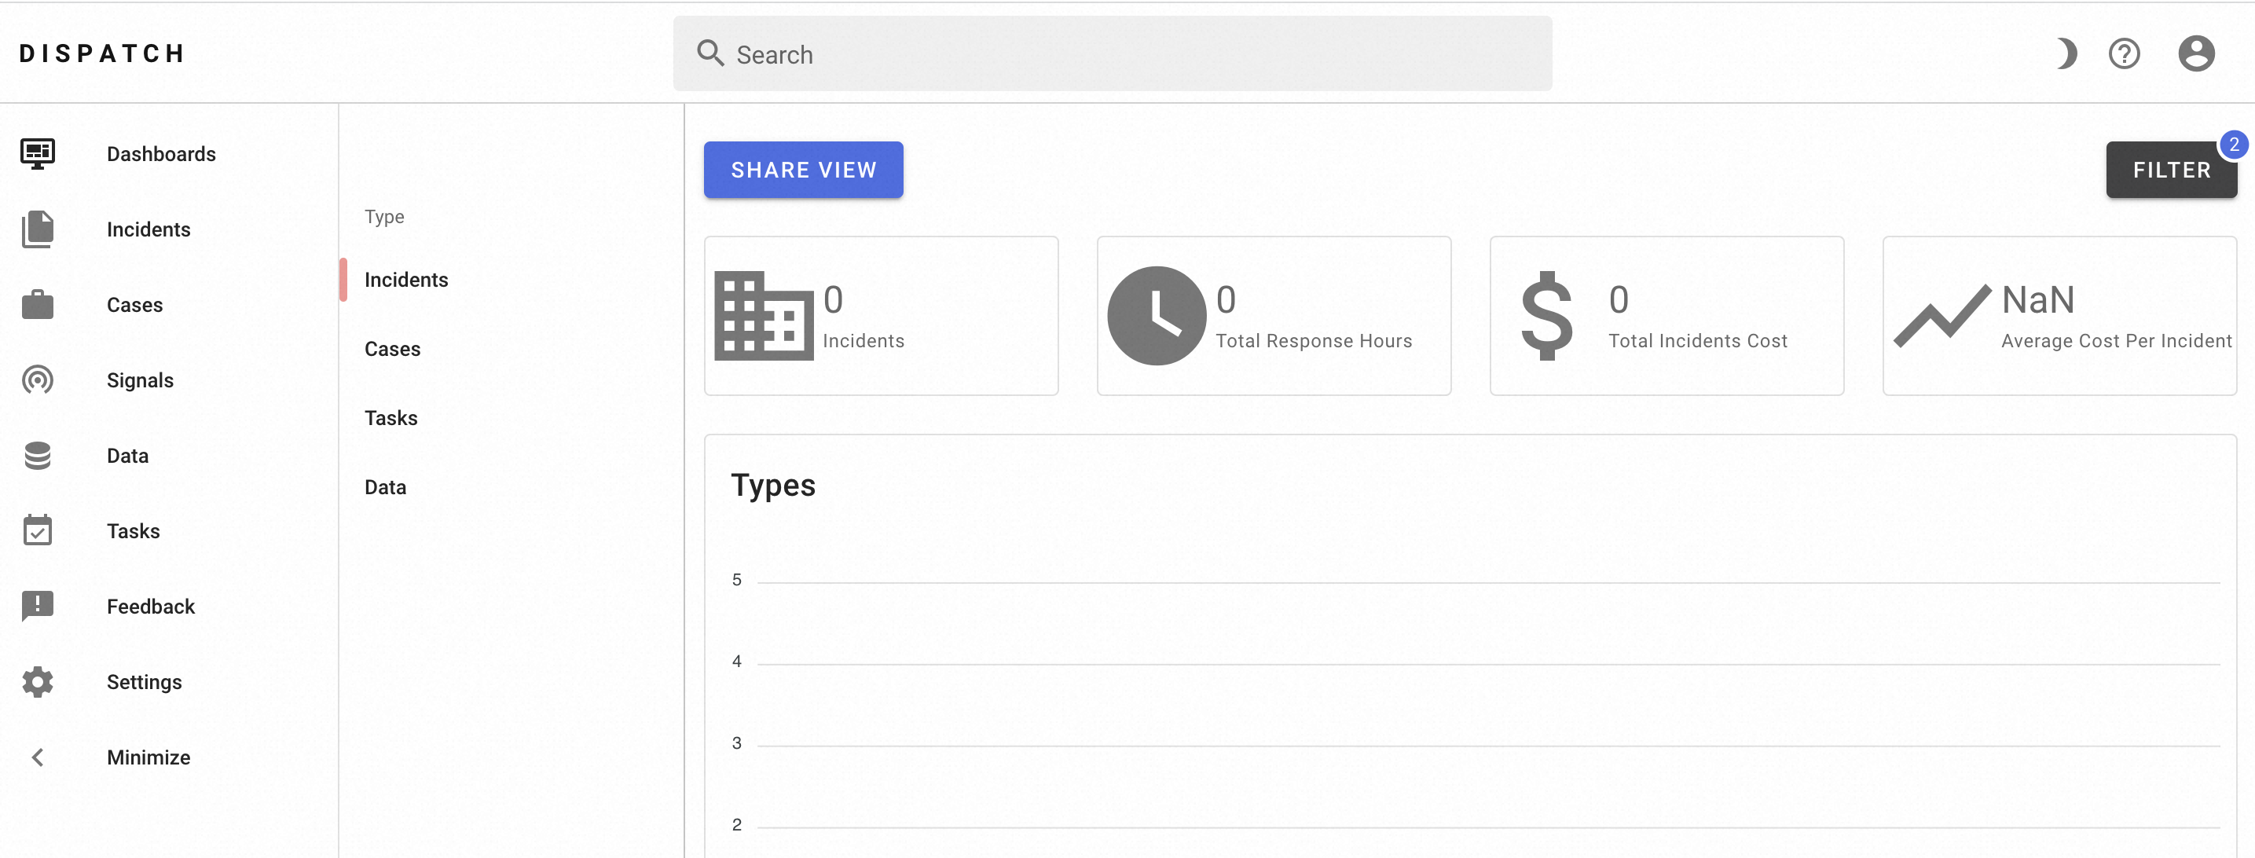Open Incidents via the sidebar documents icon
The width and height of the screenshot is (2255, 858).
coord(38,229)
